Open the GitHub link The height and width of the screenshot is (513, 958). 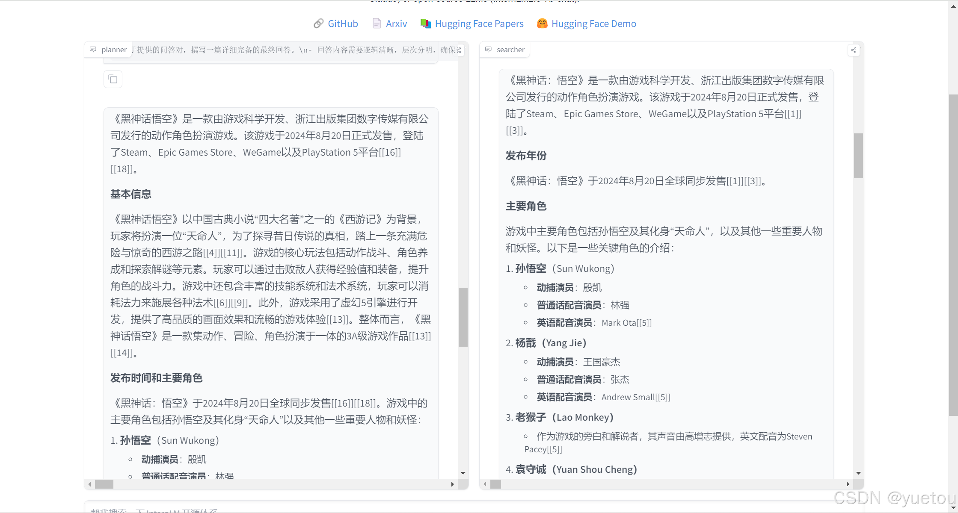[342, 24]
